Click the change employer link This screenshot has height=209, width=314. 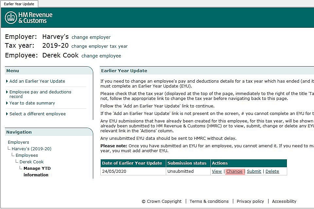pyautogui.click(x=91, y=37)
